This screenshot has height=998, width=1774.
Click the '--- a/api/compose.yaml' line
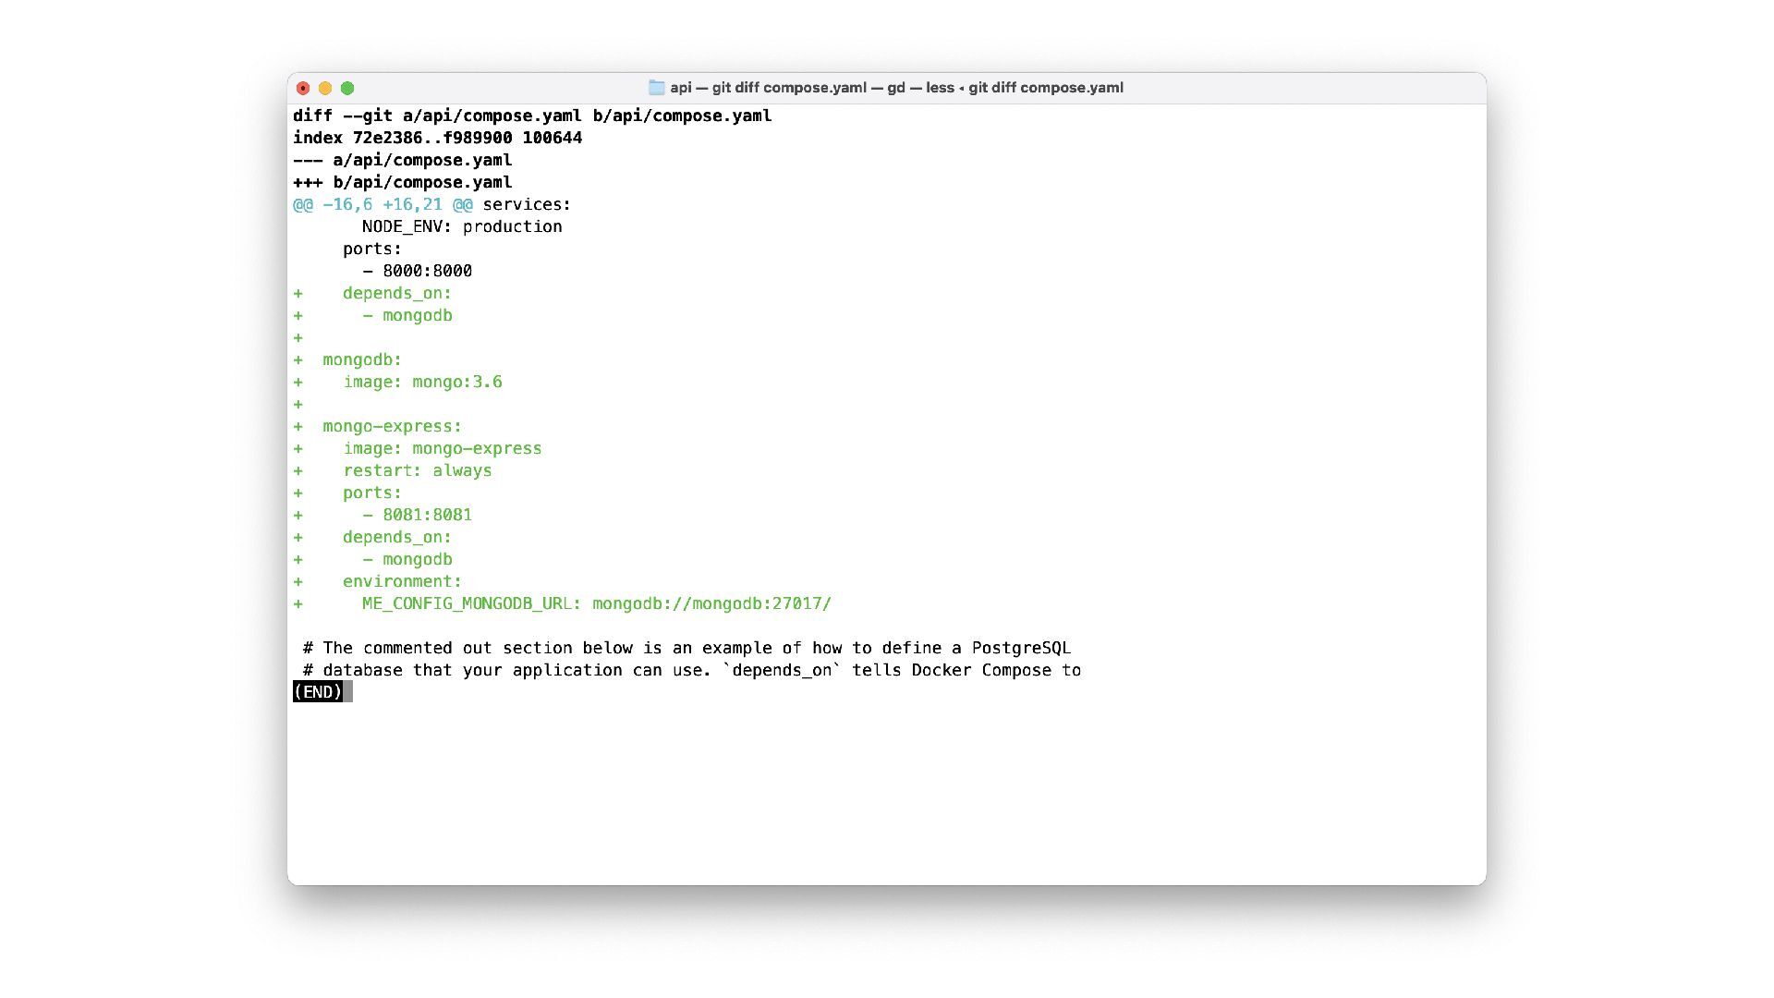pos(403,160)
